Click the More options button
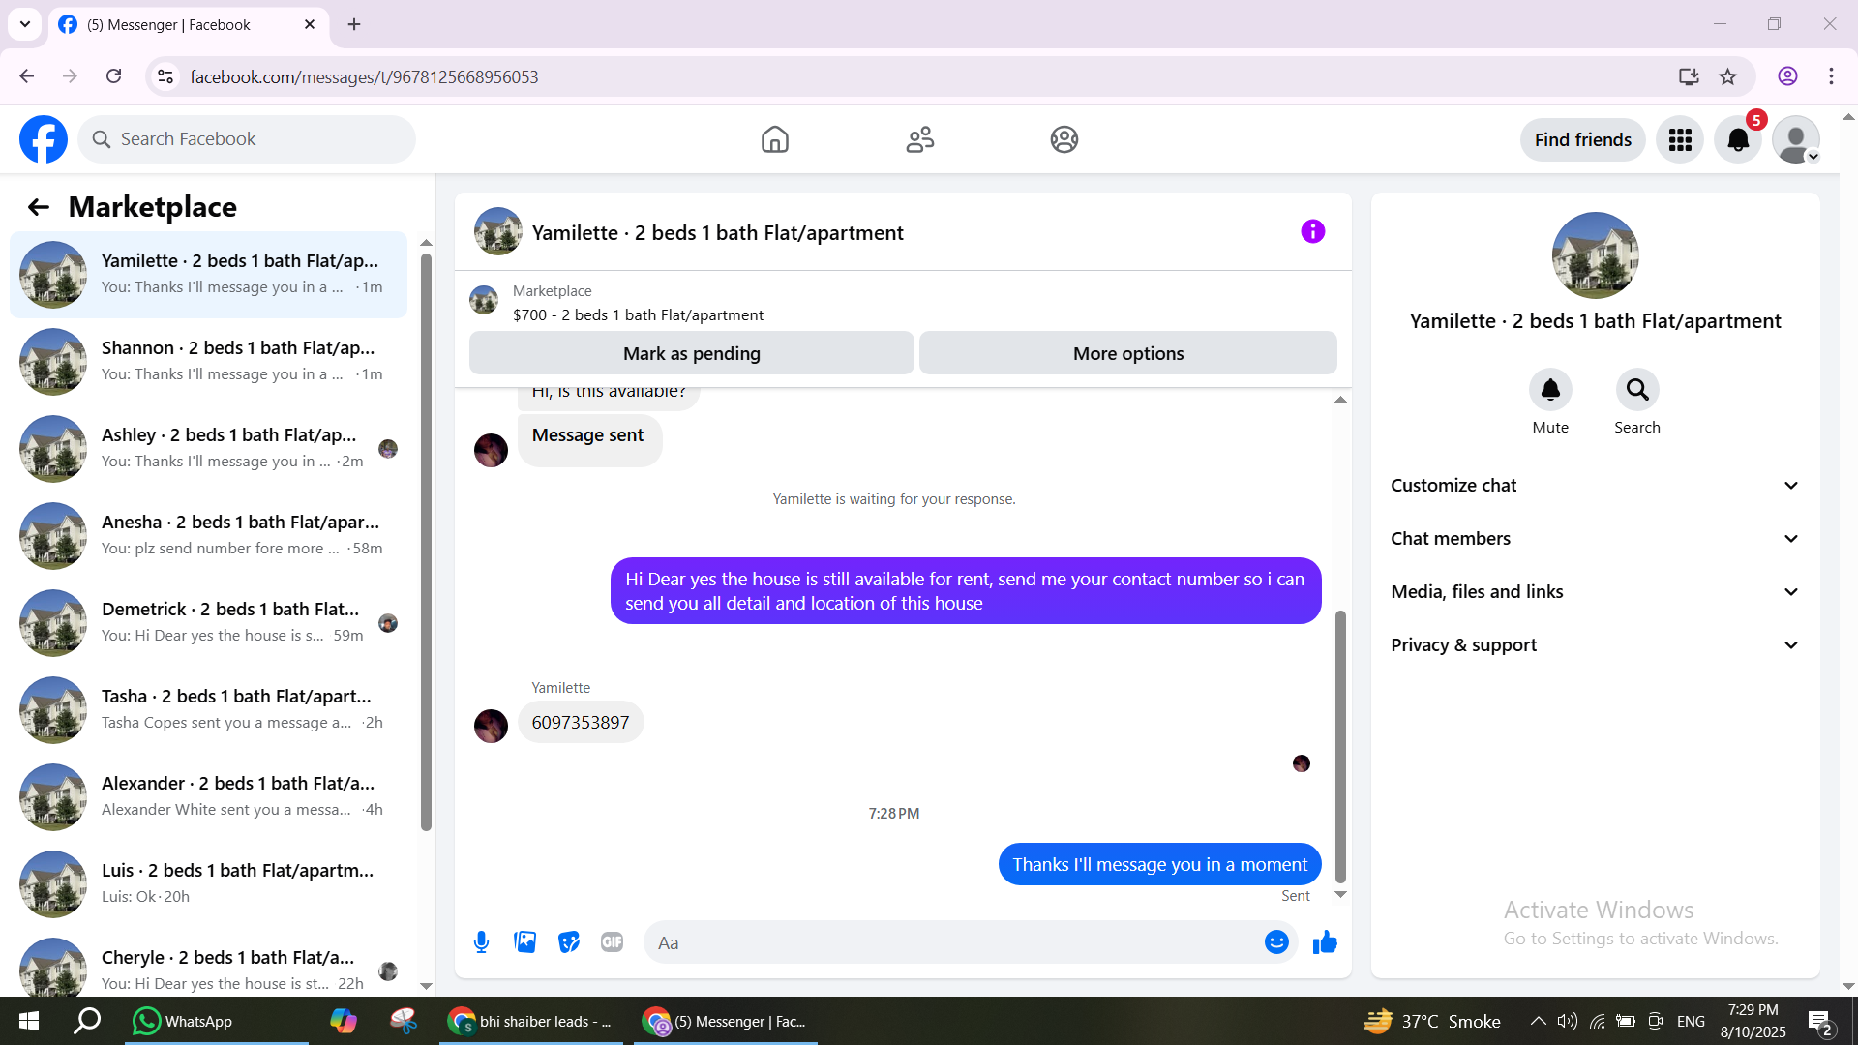The image size is (1858, 1045). pos(1127,354)
